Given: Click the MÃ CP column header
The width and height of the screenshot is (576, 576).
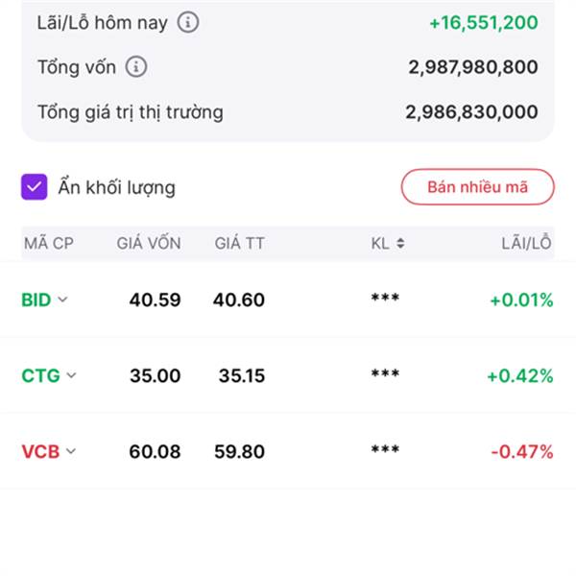Looking at the screenshot, I should point(49,244).
